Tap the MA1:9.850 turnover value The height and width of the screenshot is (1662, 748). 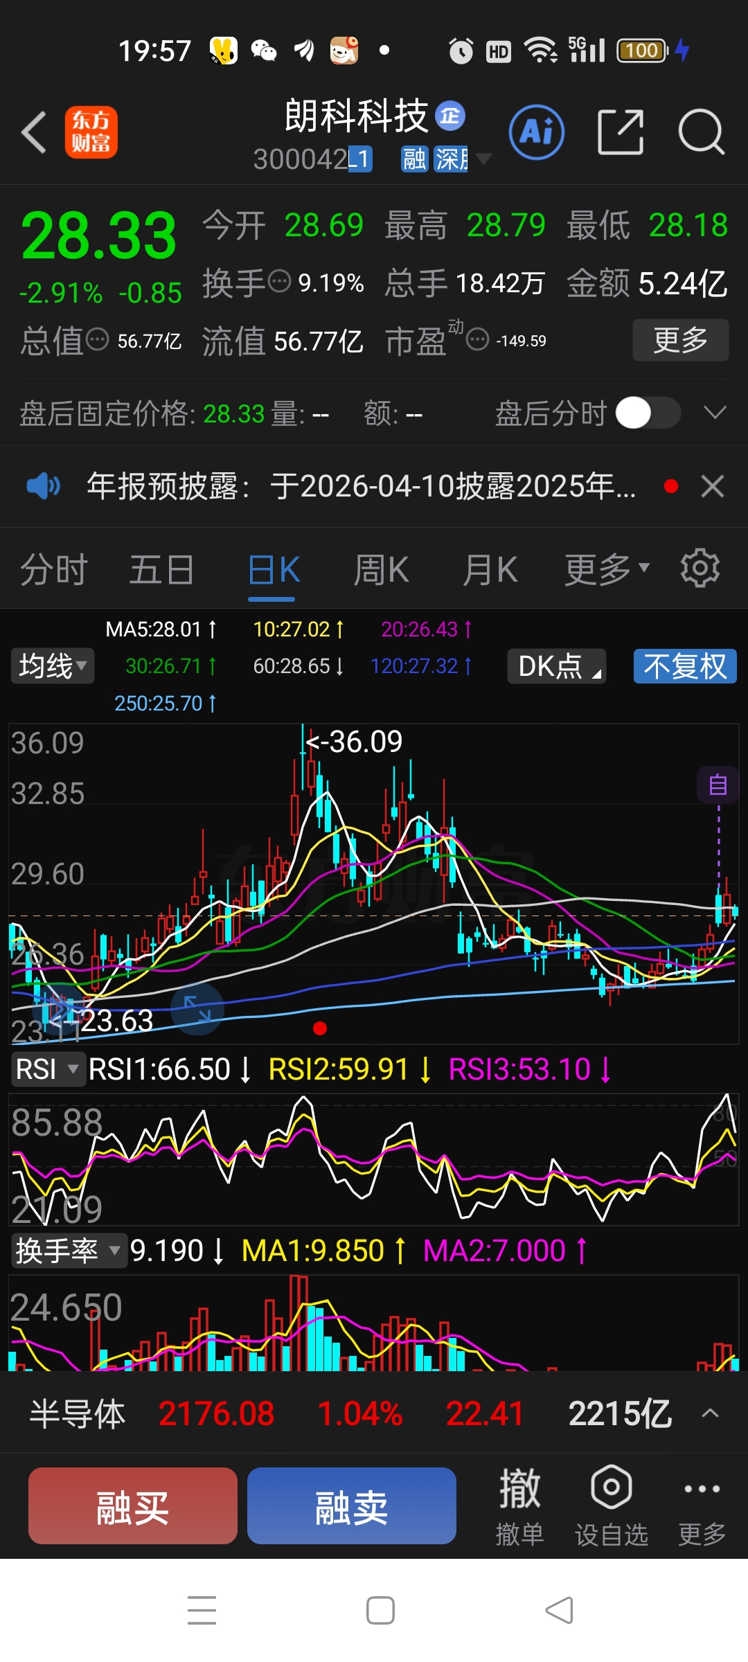323,1251
